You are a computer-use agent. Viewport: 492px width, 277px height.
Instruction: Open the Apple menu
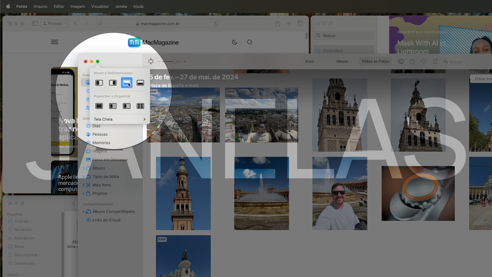click(x=8, y=7)
